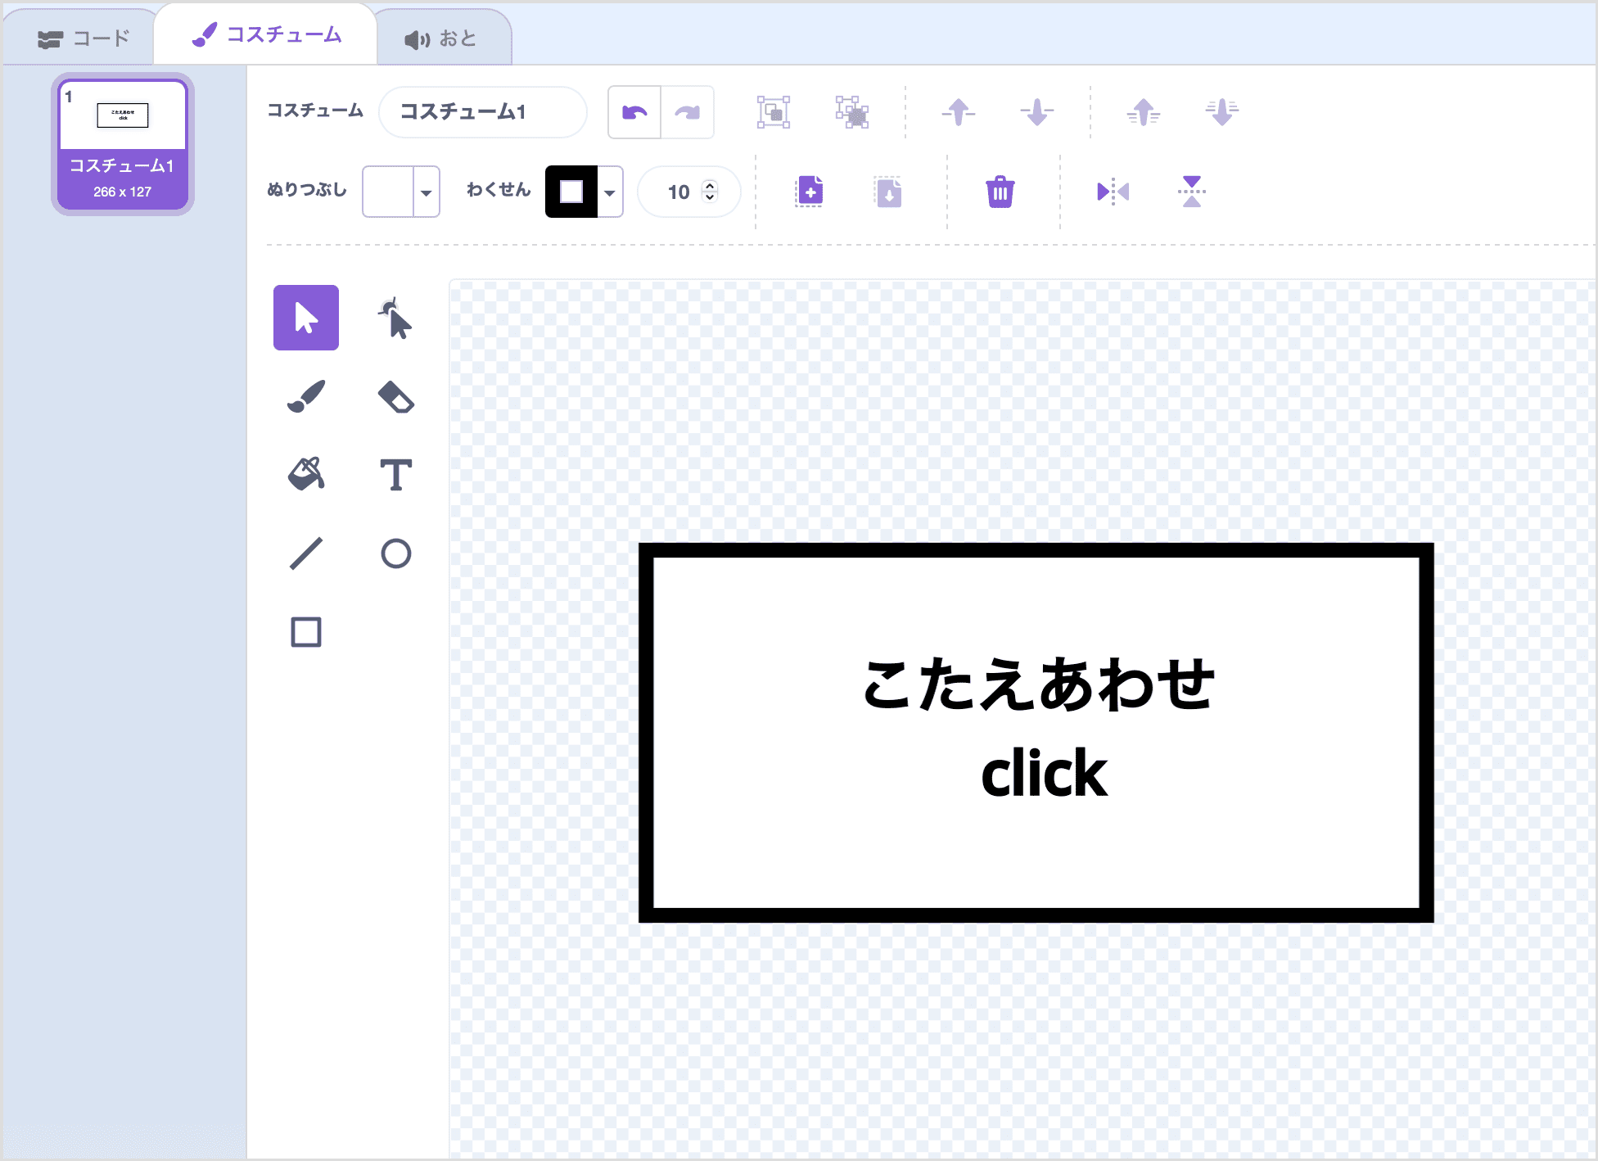The image size is (1598, 1161).
Task: Select the Text tool
Action: (x=395, y=475)
